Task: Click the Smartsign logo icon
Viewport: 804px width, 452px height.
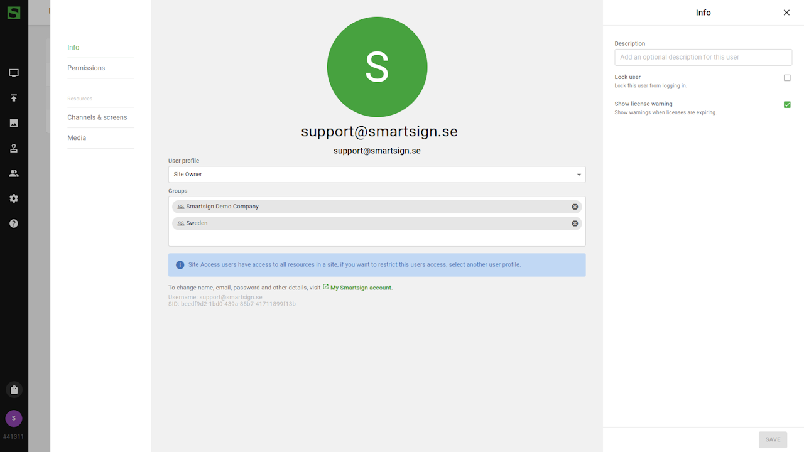Action: [14, 13]
